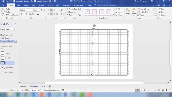Select the Floor Plan page tab

point(34,86)
